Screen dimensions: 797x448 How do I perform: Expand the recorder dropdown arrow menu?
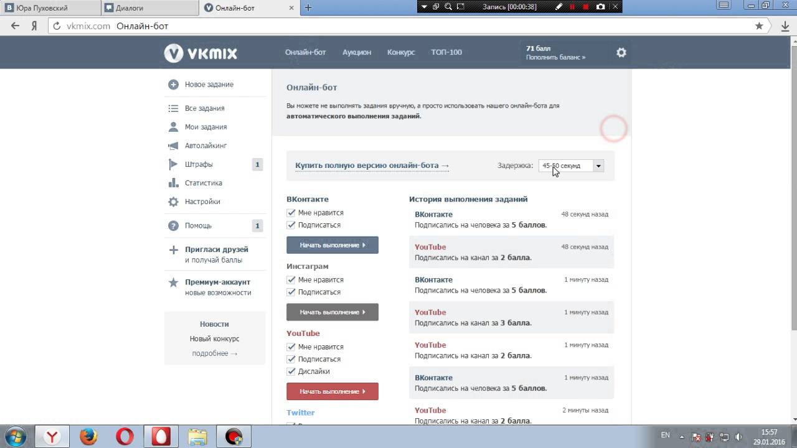[425, 7]
